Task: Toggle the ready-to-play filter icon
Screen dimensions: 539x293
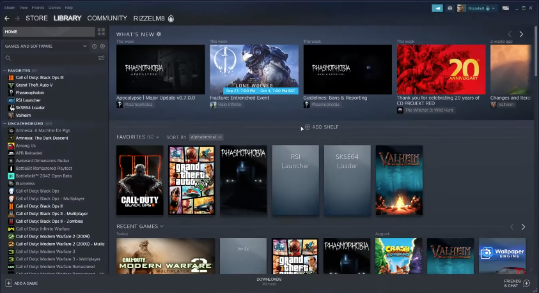Action: [x=102, y=46]
